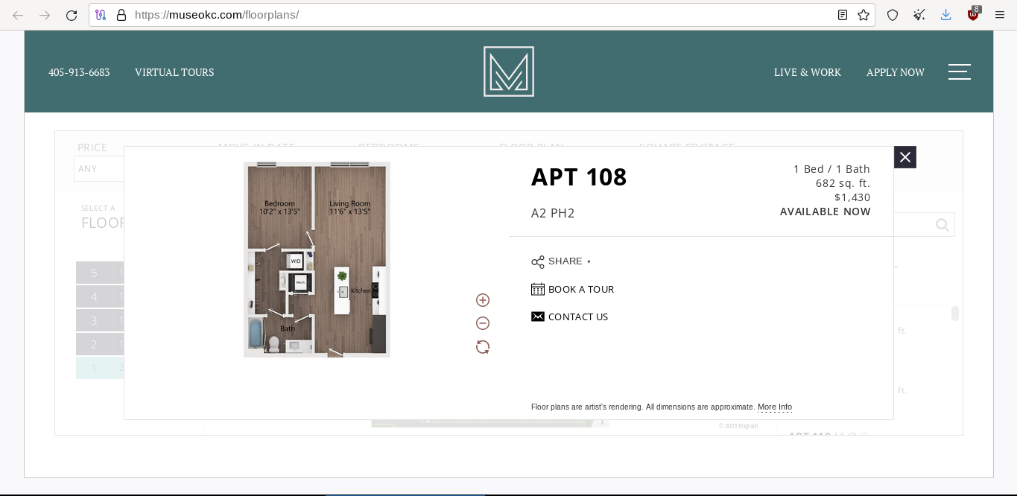This screenshot has width=1017, height=496.
Task: Open the shield extension icon
Action: tap(893, 15)
